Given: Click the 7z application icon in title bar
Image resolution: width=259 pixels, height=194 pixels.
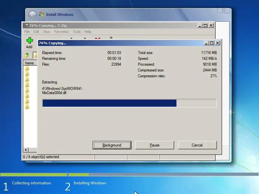Looking at the screenshot, I should (x=26, y=26).
